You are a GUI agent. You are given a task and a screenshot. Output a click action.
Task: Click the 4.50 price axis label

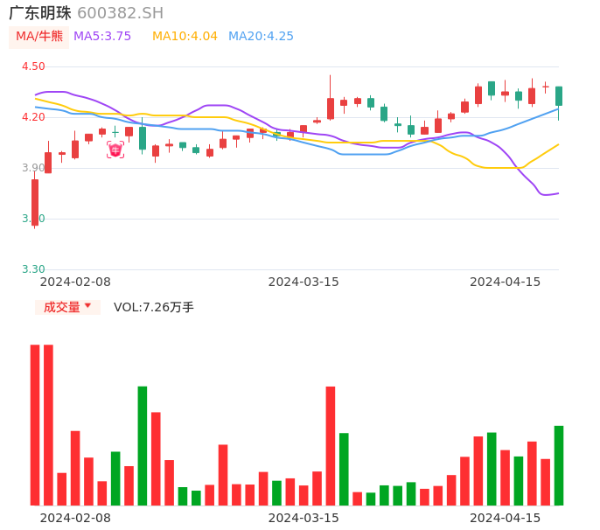pyautogui.click(x=33, y=66)
